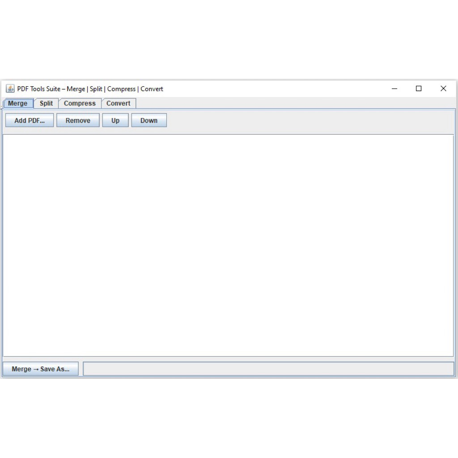Choose PDFs to merge via Add PDF...
Screen dimensions: 458x458
(x=29, y=120)
